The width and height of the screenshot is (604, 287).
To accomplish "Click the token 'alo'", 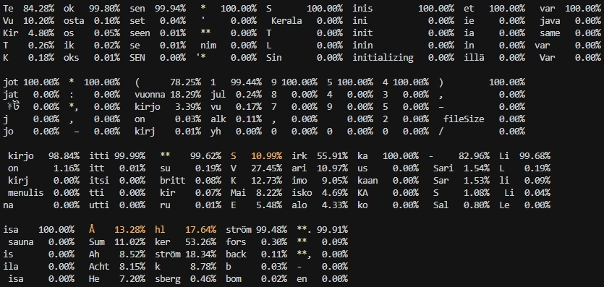I will (299, 205).
